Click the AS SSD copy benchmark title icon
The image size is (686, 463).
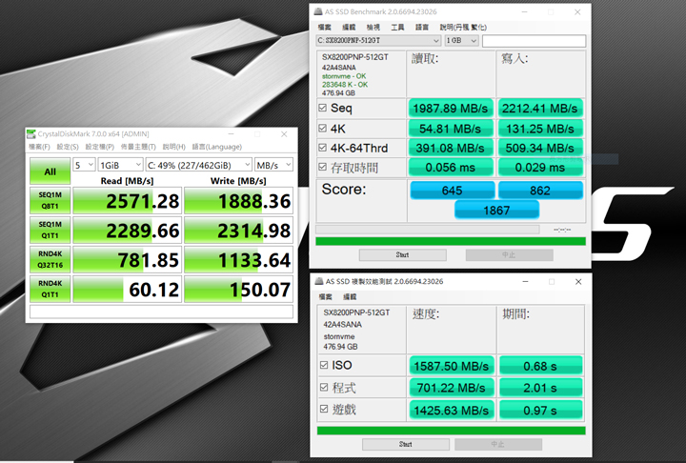point(319,281)
